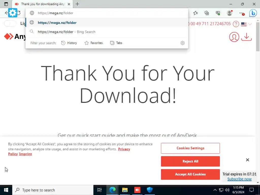Click the Subscribe now link

point(239,179)
